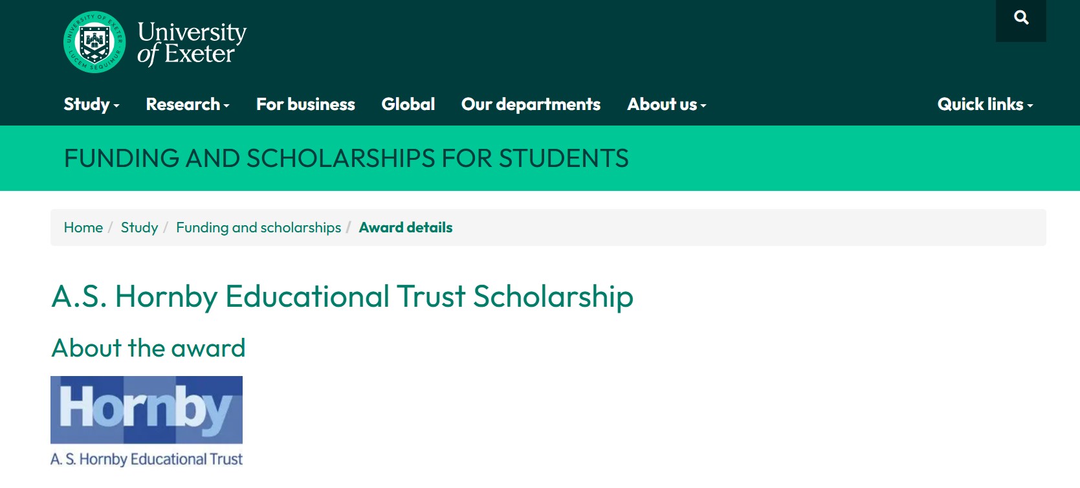Image resolution: width=1080 pixels, height=488 pixels.
Task: Expand the Research navigation dropdown
Action: click(183, 104)
